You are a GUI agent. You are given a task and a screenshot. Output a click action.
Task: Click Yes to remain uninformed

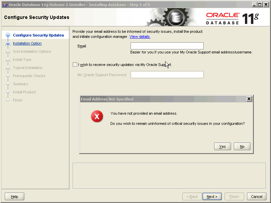(x=222, y=146)
